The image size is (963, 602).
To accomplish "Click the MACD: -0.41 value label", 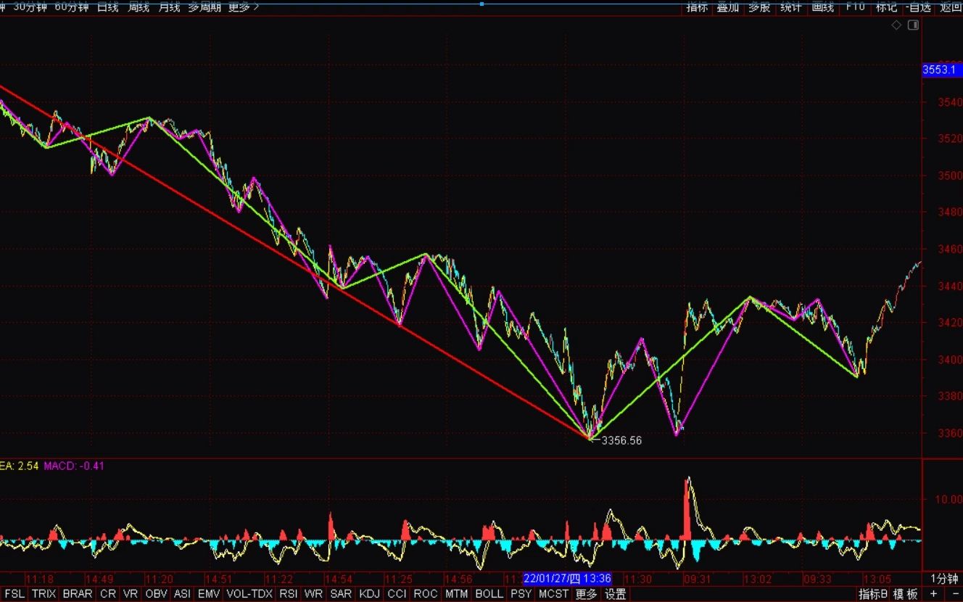I will point(74,466).
